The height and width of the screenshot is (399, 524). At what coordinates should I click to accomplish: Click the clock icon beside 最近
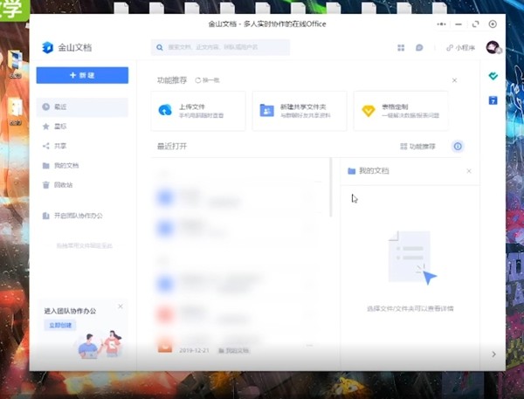click(46, 107)
